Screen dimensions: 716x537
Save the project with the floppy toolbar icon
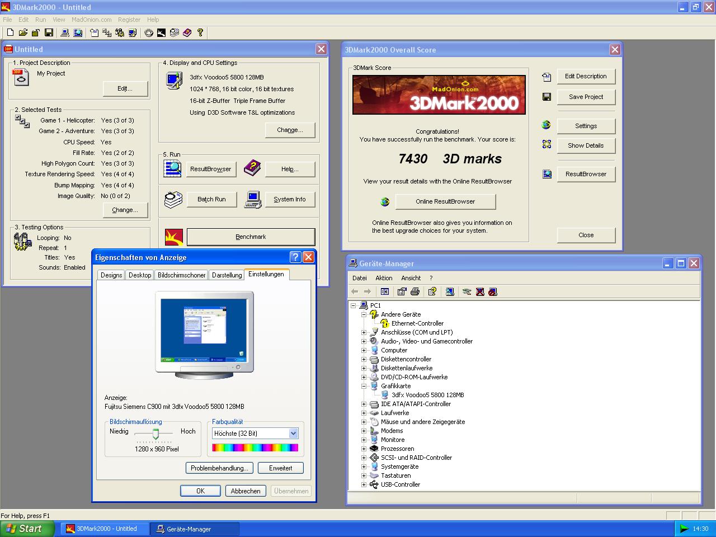(49, 33)
